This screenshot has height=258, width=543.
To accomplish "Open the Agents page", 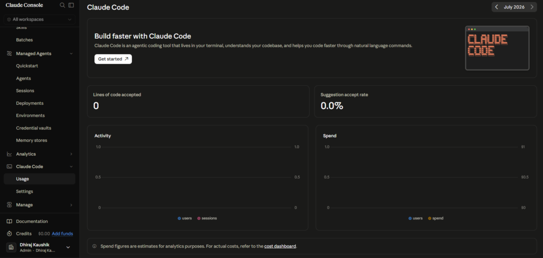I will point(23,78).
